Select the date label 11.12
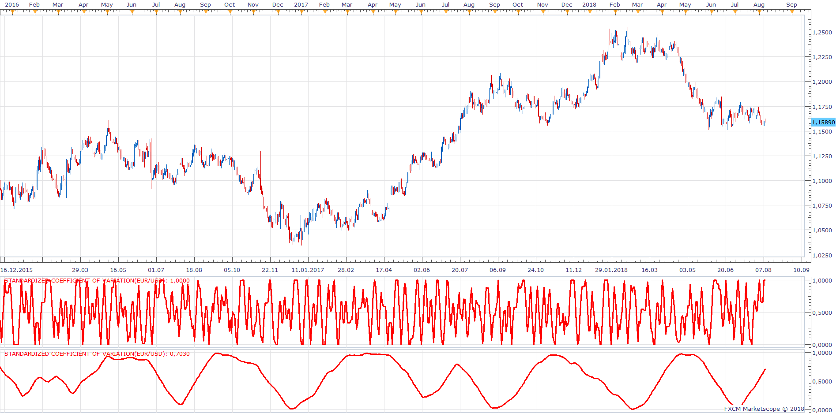 tap(574, 270)
